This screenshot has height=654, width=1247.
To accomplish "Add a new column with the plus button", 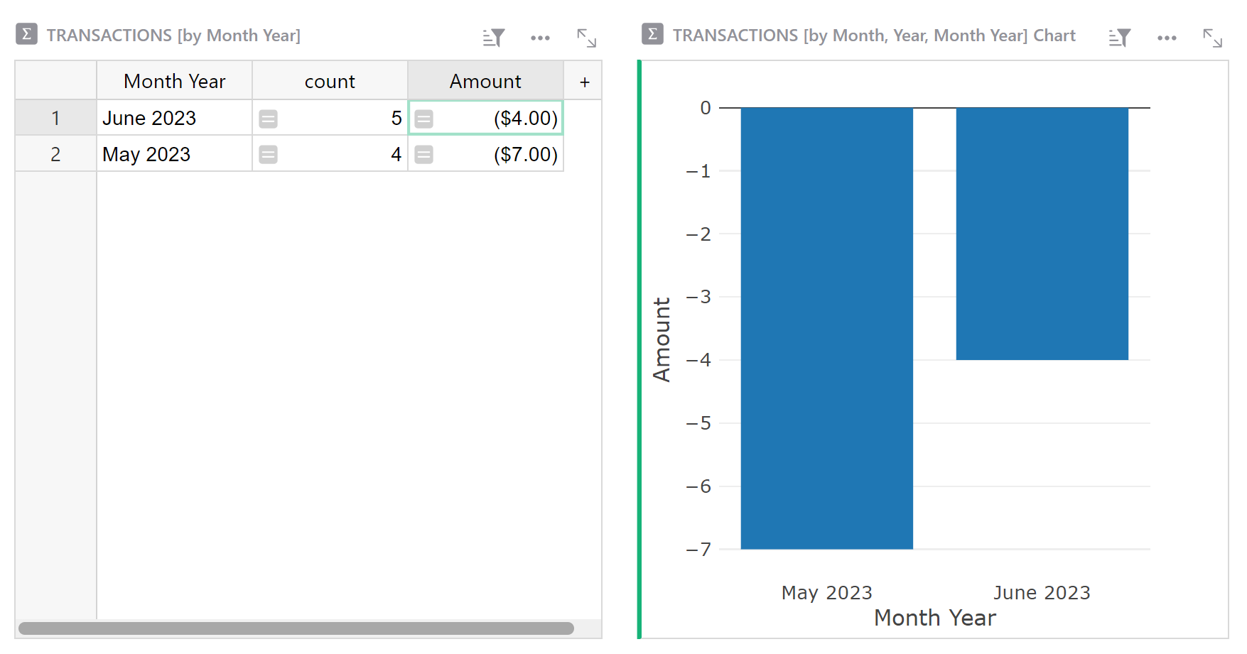I will (x=584, y=82).
